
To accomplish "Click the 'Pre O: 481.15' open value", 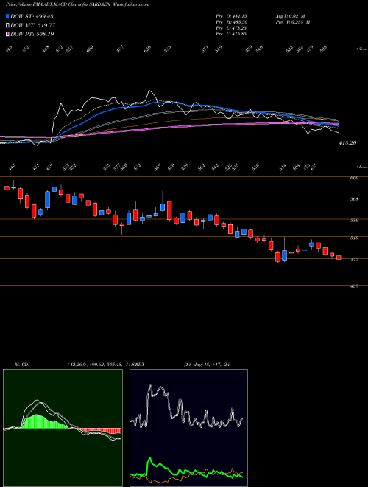I will [231, 15].
